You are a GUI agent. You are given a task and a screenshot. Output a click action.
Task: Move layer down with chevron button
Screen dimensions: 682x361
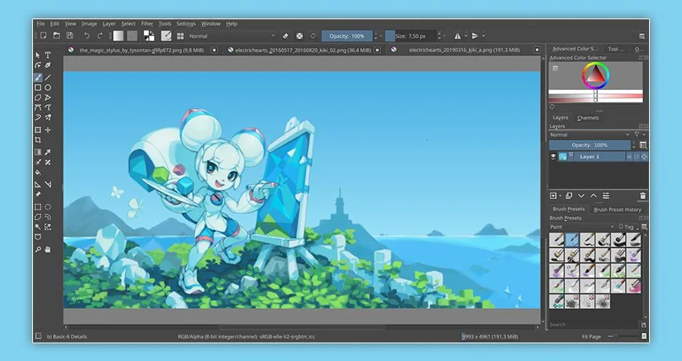click(581, 197)
